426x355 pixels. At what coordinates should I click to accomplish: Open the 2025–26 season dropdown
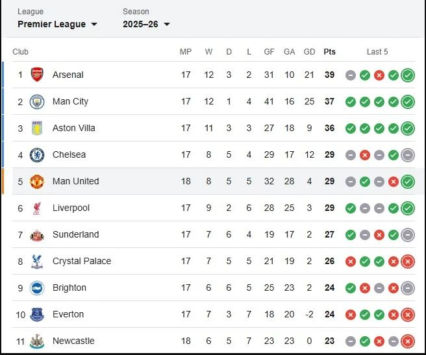pos(146,24)
